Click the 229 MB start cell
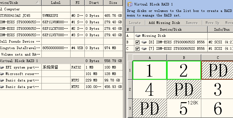 (94, 80)
